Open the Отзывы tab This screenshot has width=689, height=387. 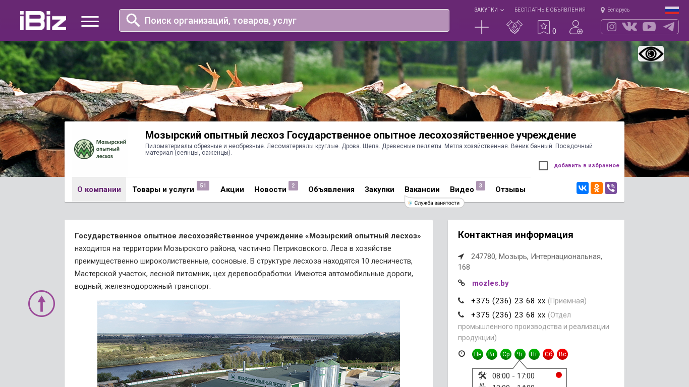point(510,189)
